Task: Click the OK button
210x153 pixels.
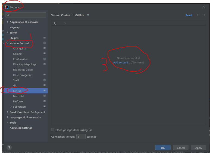Action: pos(163,148)
